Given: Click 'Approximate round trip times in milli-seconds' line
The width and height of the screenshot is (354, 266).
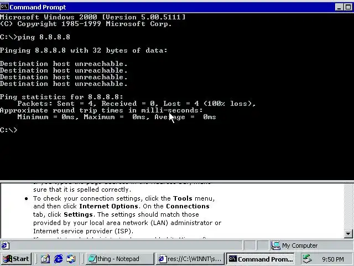Looking at the screenshot, I should [x=101, y=110].
